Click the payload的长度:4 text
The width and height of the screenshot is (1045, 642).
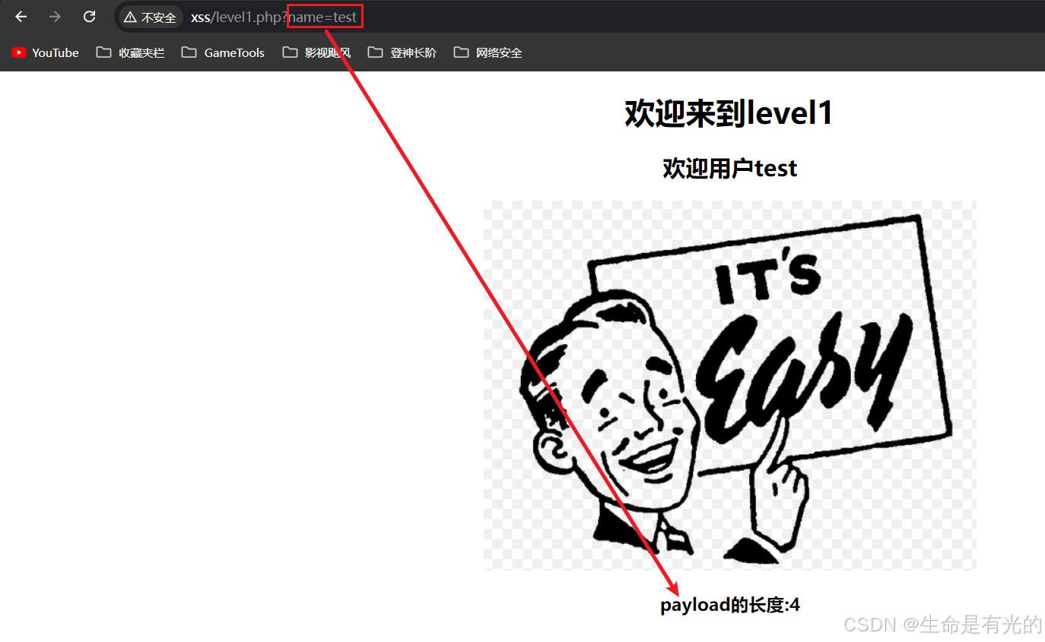click(x=729, y=604)
